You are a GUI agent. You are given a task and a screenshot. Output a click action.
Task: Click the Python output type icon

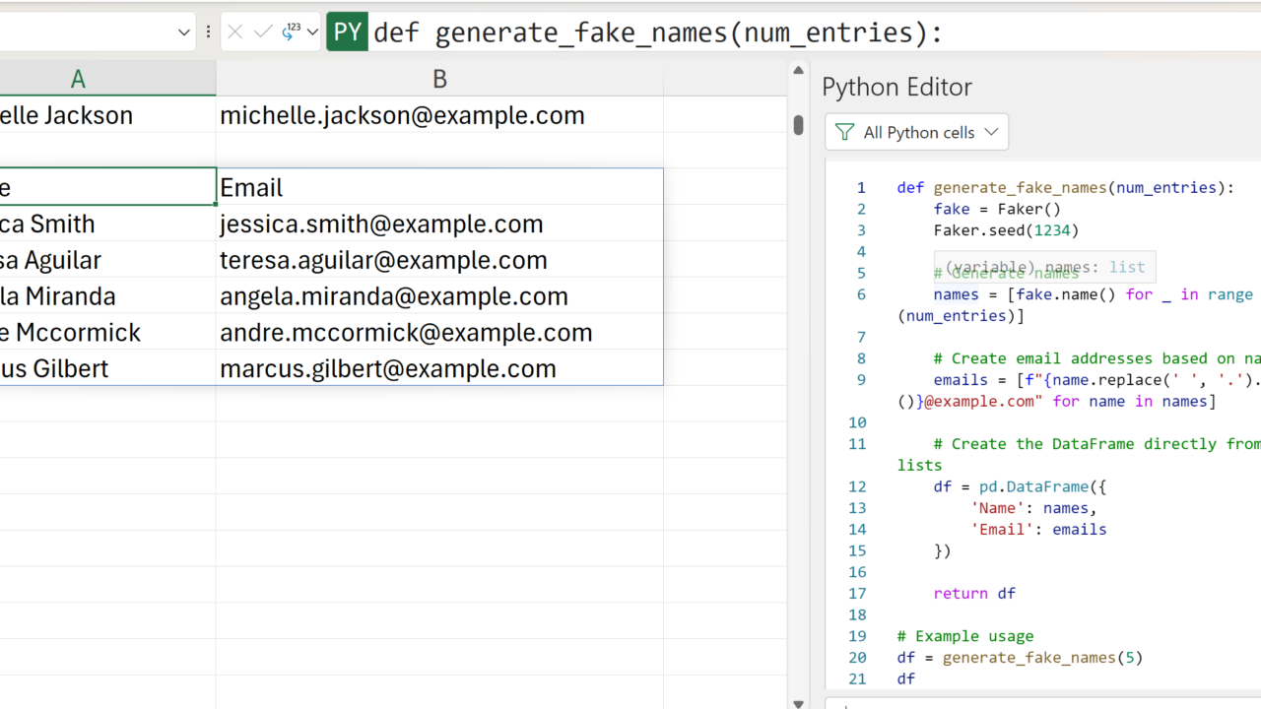[x=291, y=32]
